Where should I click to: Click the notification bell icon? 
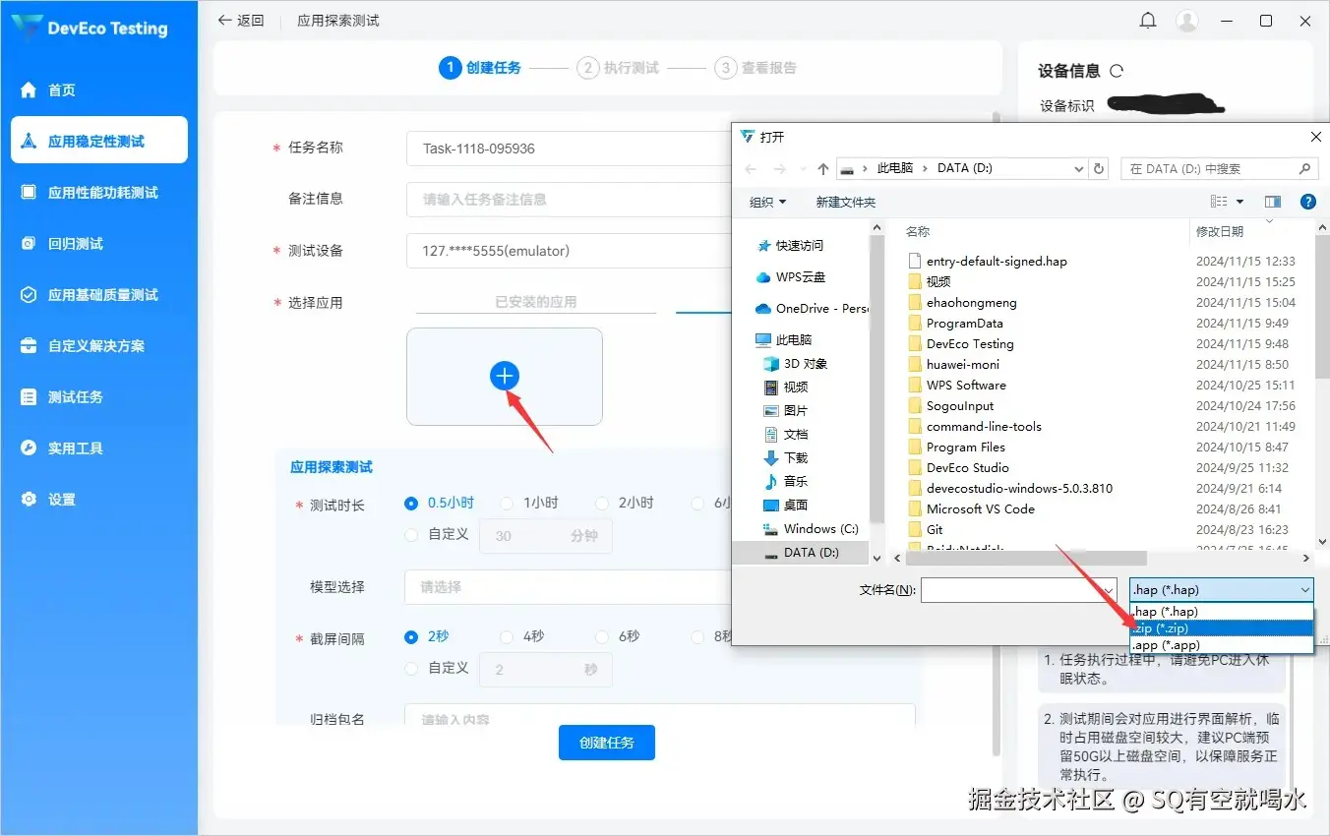pyautogui.click(x=1147, y=21)
